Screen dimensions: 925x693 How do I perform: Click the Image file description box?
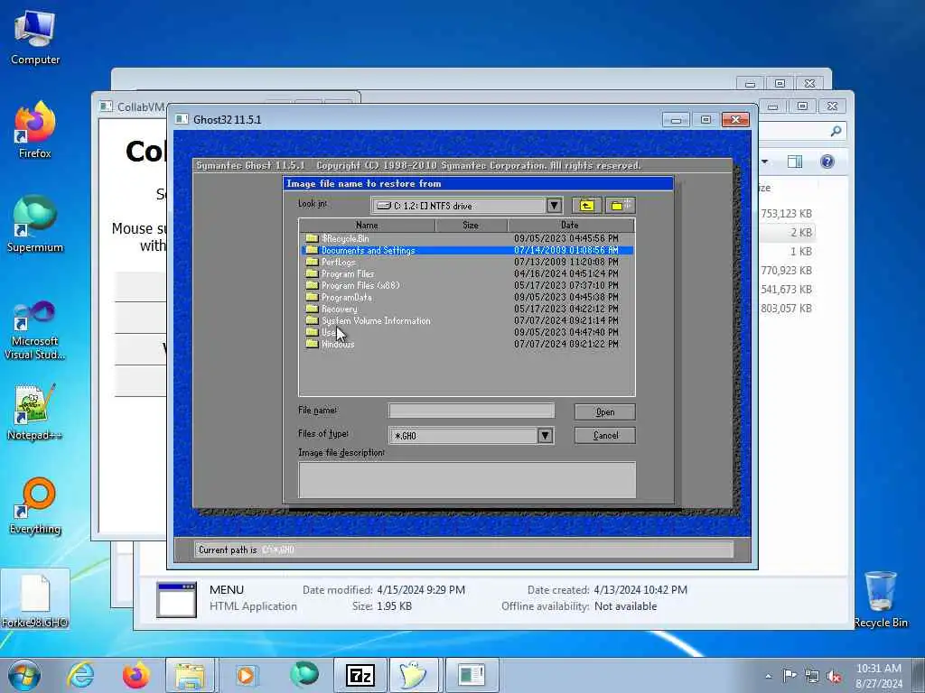pyautogui.click(x=467, y=480)
